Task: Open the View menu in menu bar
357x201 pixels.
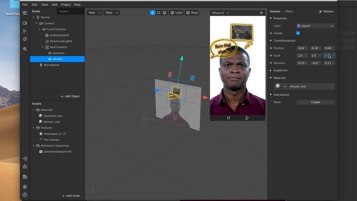Action: pyautogui.click(x=45, y=4)
